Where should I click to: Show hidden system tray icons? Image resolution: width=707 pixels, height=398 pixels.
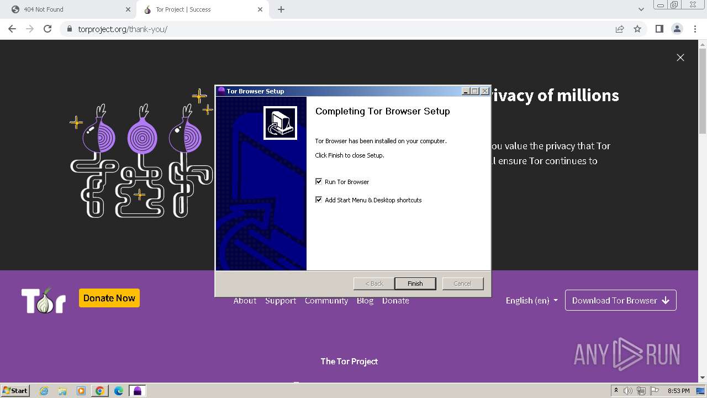(x=616, y=391)
